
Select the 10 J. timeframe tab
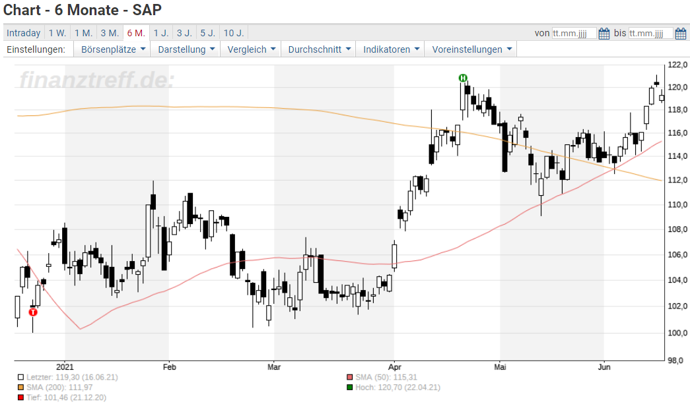pyautogui.click(x=234, y=33)
